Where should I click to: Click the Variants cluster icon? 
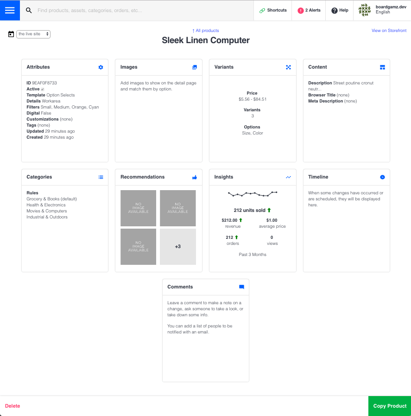[x=288, y=67]
